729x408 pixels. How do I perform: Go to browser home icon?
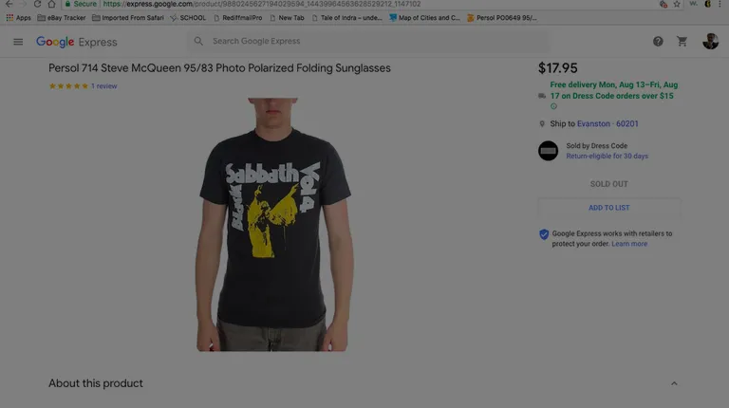click(51, 4)
